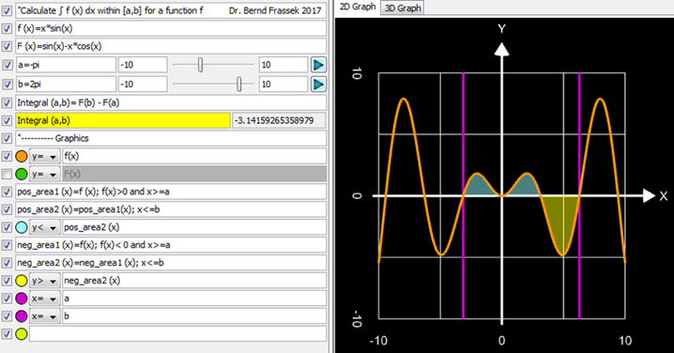Play the animation for slider a
The width and height of the screenshot is (674, 353).
click(x=318, y=65)
